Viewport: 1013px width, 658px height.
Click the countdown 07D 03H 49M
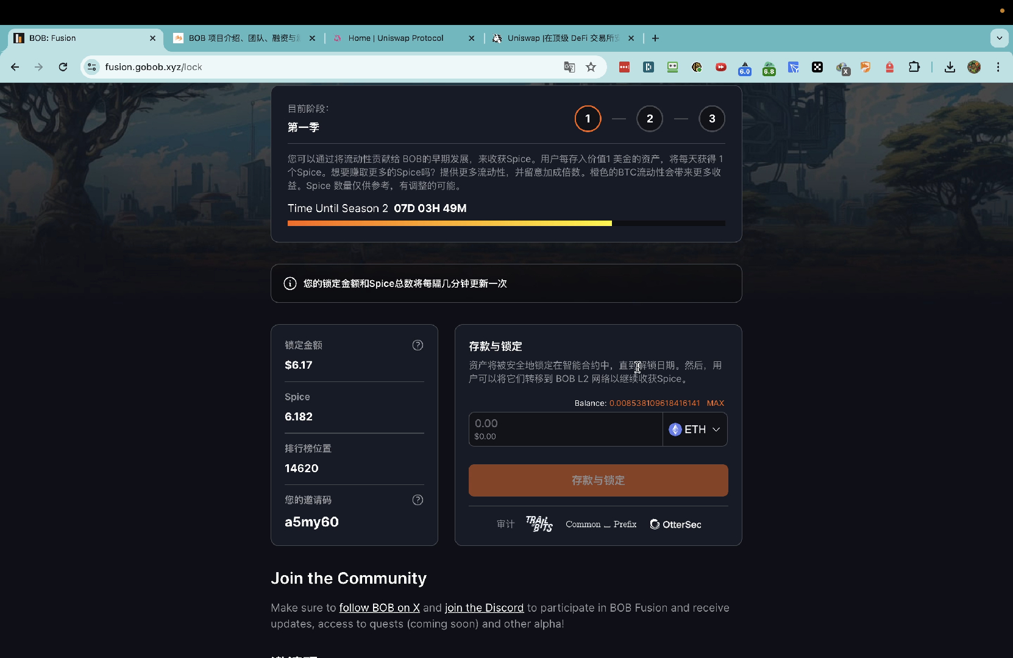(x=430, y=208)
